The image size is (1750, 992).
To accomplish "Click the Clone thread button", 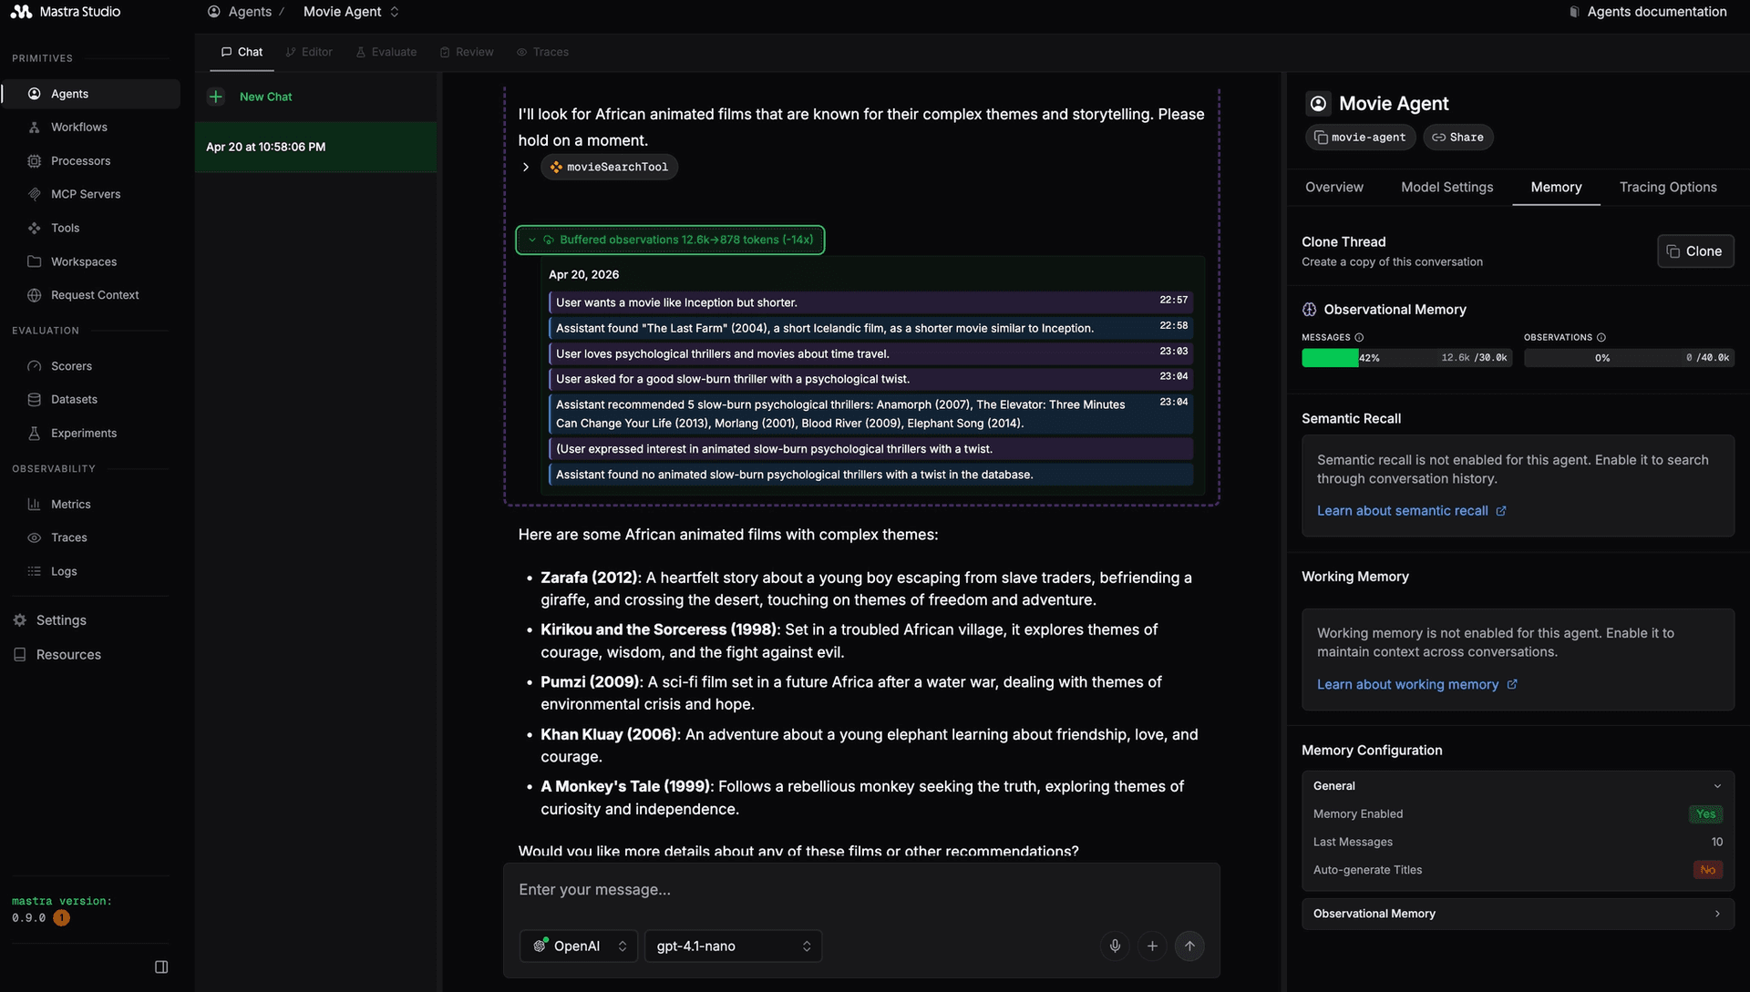I will [x=1694, y=251].
